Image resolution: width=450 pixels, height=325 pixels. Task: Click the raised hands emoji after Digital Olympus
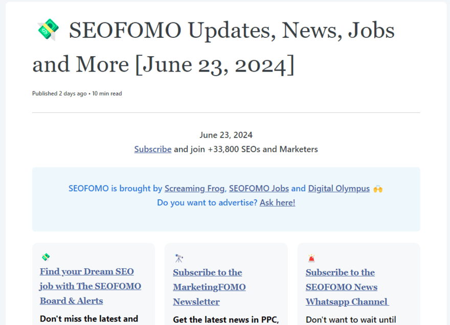tap(378, 189)
